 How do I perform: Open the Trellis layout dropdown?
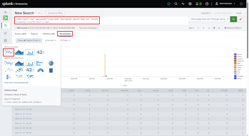[65, 40]
